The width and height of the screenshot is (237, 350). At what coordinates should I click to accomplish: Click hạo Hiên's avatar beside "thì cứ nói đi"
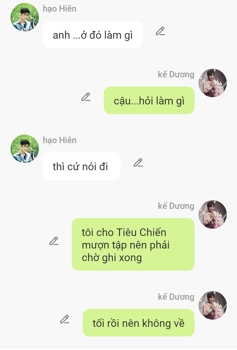[x=25, y=149]
